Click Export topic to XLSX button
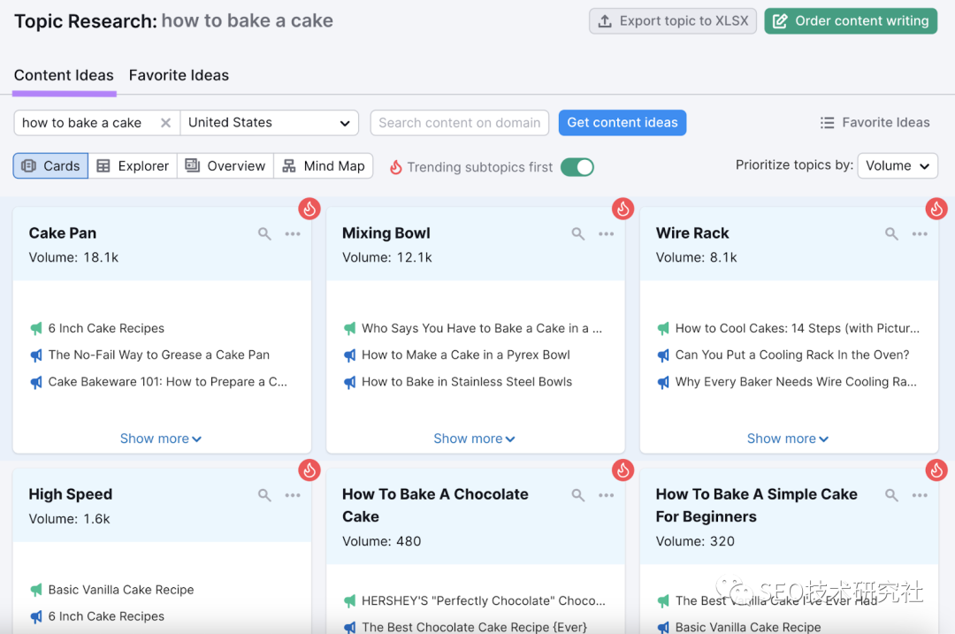This screenshot has width=955, height=634. (673, 21)
